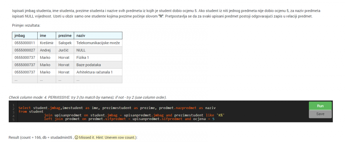This screenshot has width=345, height=142.
Task: Click the Fizika 1 cell
Action: click(98, 57)
